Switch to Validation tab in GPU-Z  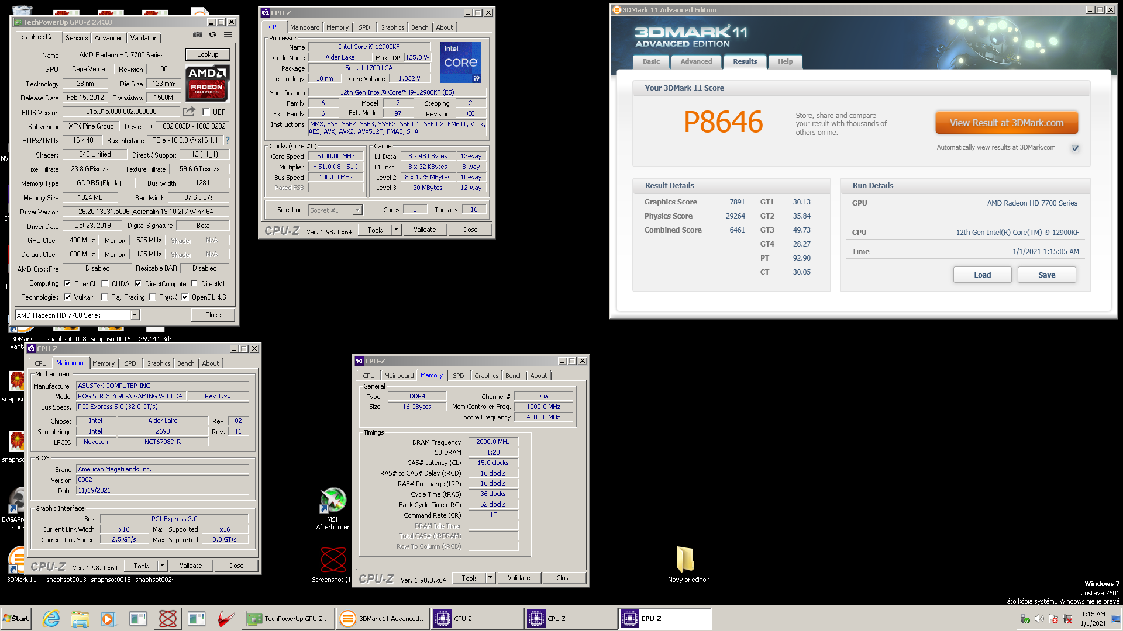click(144, 37)
